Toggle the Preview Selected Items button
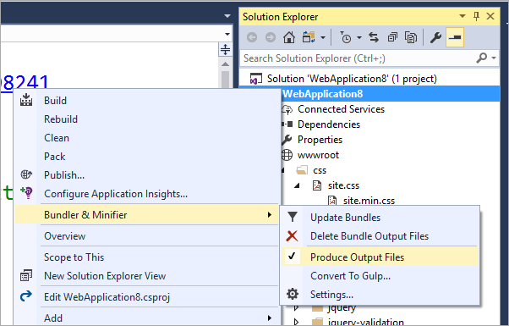Image resolution: width=509 pixels, height=326 pixels. point(455,38)
